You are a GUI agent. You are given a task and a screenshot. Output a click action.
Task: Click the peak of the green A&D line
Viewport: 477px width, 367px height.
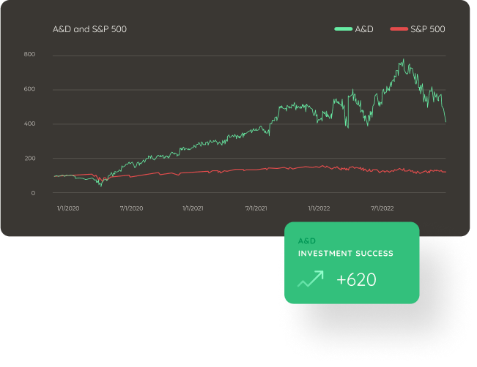[403, 60]
